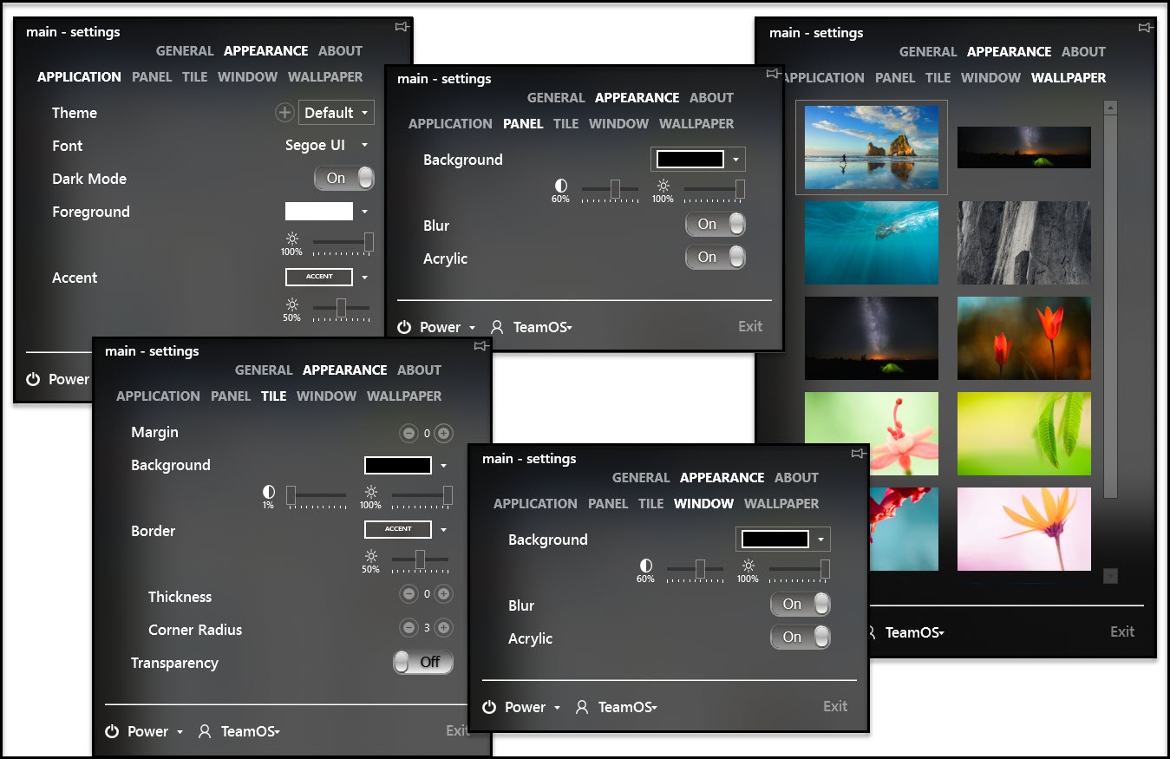
Task: Open the Foreground color dropdown arrow
Action: coord(365,212)
